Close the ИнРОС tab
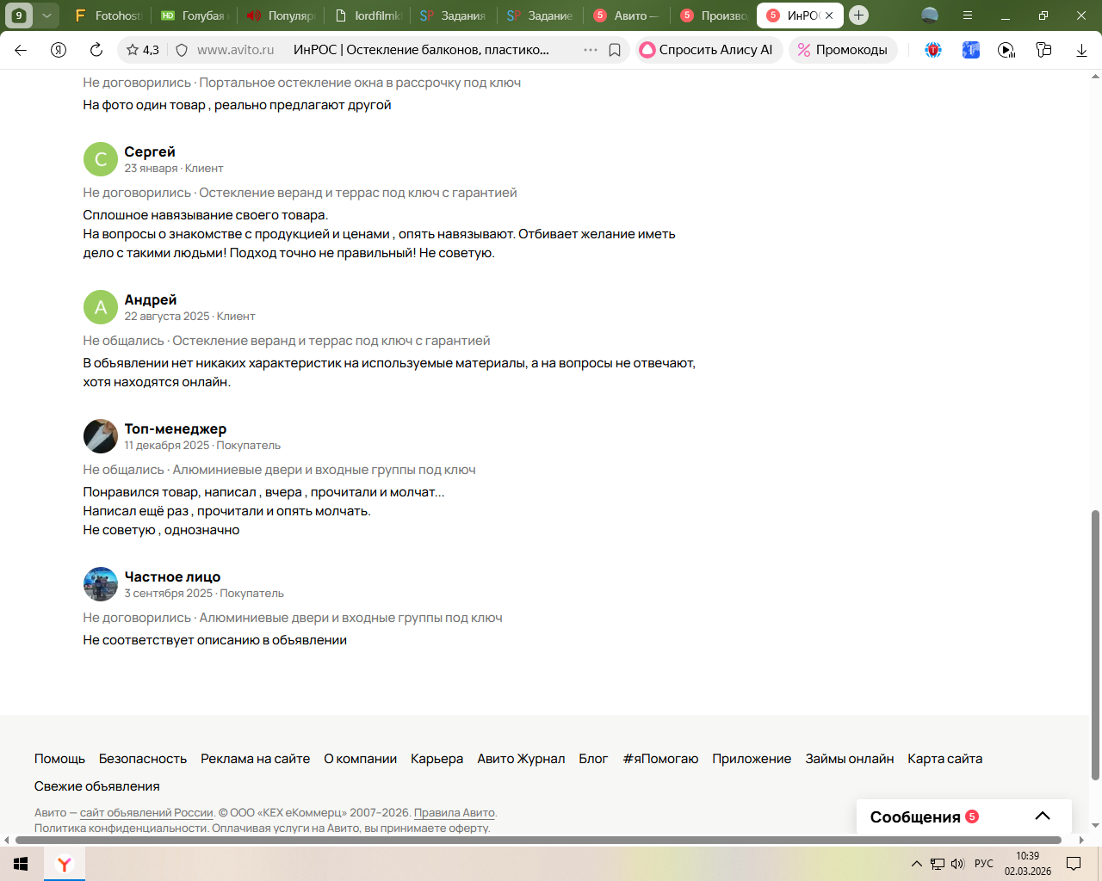Viewport: 1102px width, 881px height. pyautogui.click(x=829, y=15)
